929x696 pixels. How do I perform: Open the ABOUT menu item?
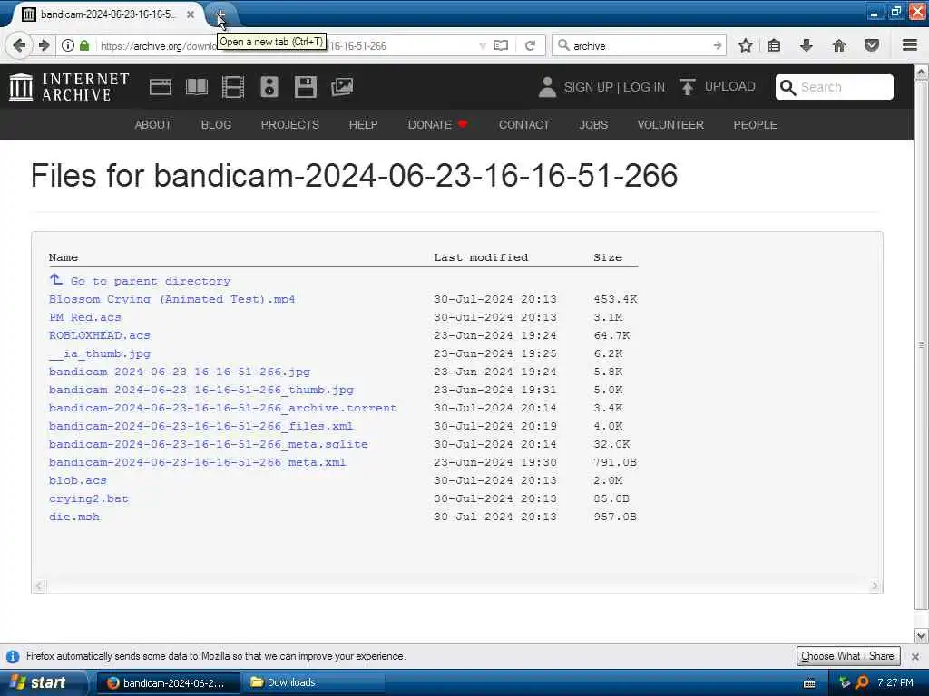152,125
